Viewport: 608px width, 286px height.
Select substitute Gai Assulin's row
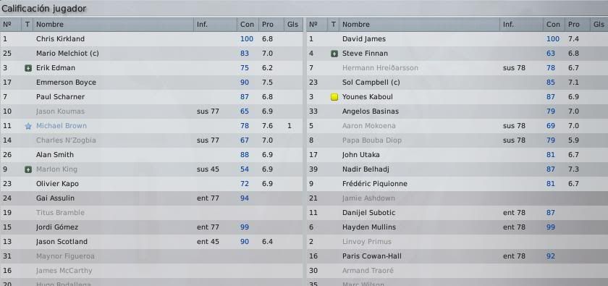click(x=151, y=198)
